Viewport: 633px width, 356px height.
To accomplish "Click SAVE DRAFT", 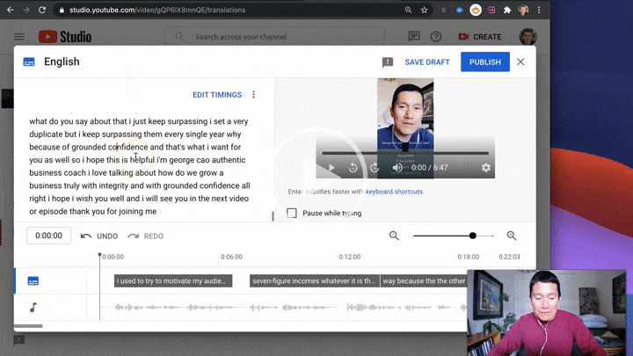I will (427, 62).
